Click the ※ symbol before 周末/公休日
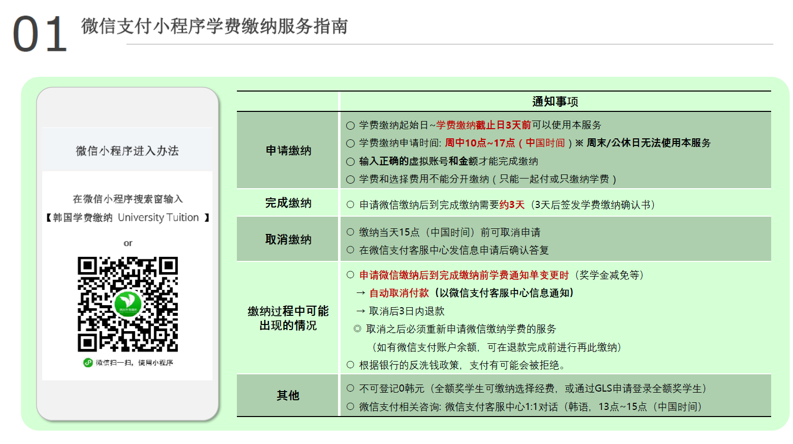793x444 pixels. 579,143
